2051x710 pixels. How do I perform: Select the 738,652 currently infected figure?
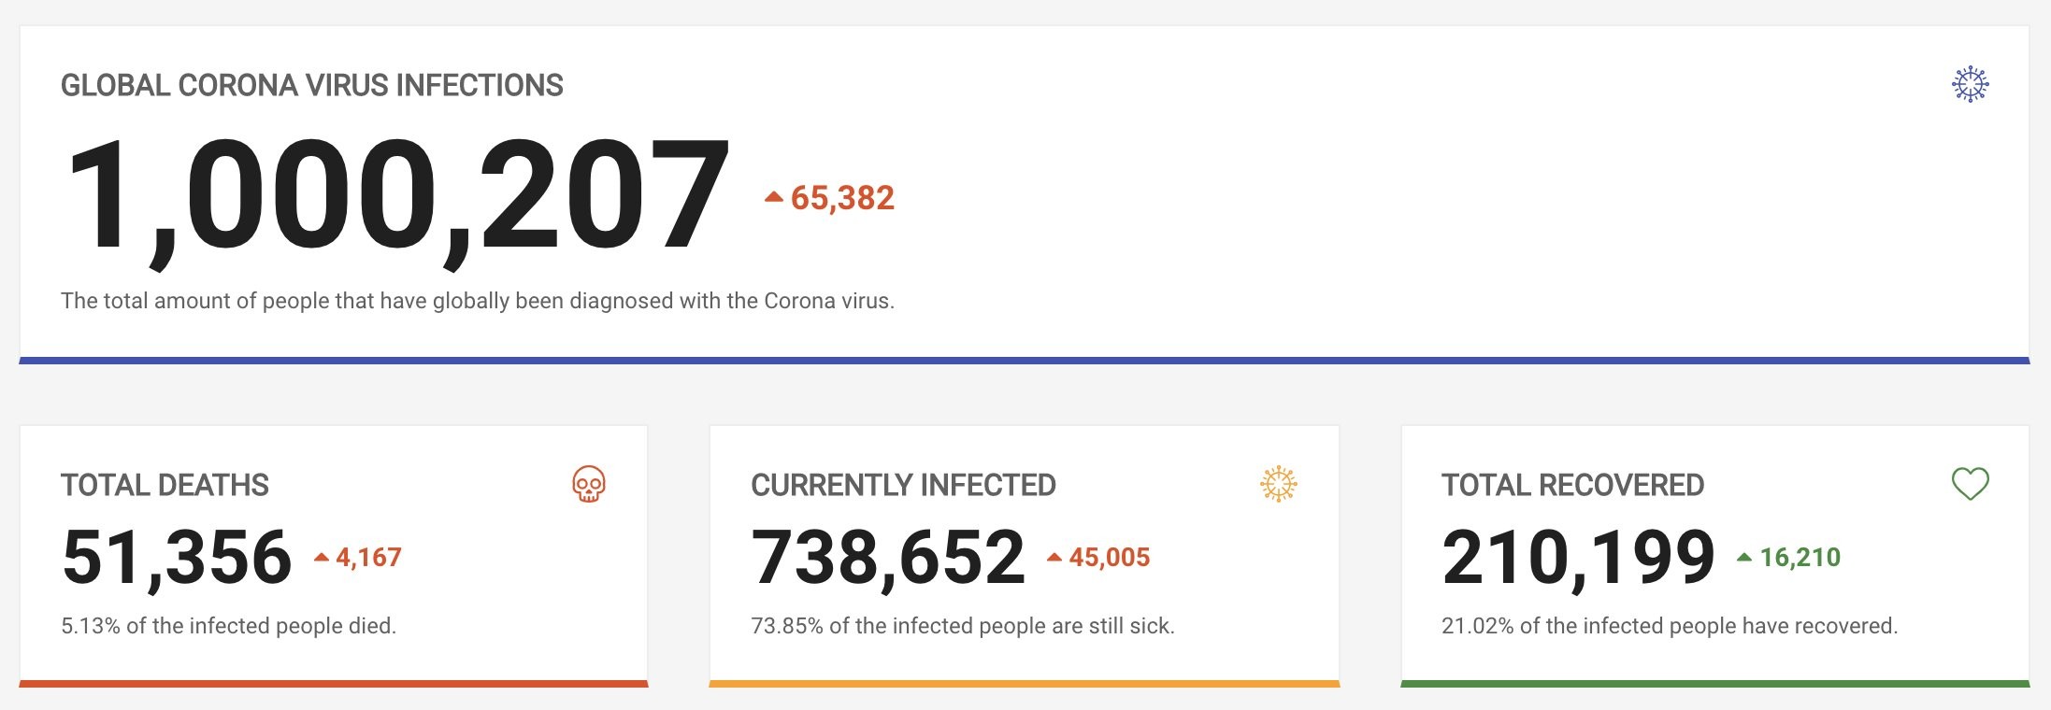pos(888,558)
